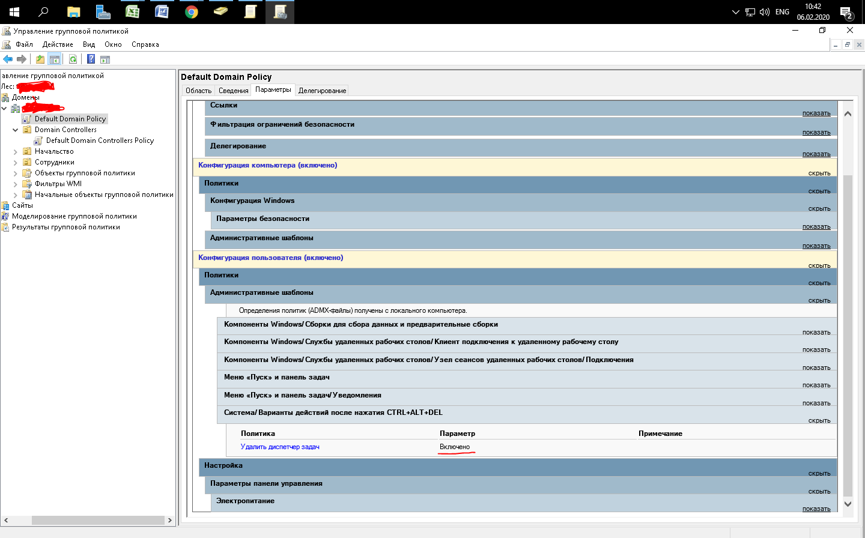Switch to the Делегирование tab
Image resolution: width=865 pixels, height=538 pixels.
click(322, 91)
